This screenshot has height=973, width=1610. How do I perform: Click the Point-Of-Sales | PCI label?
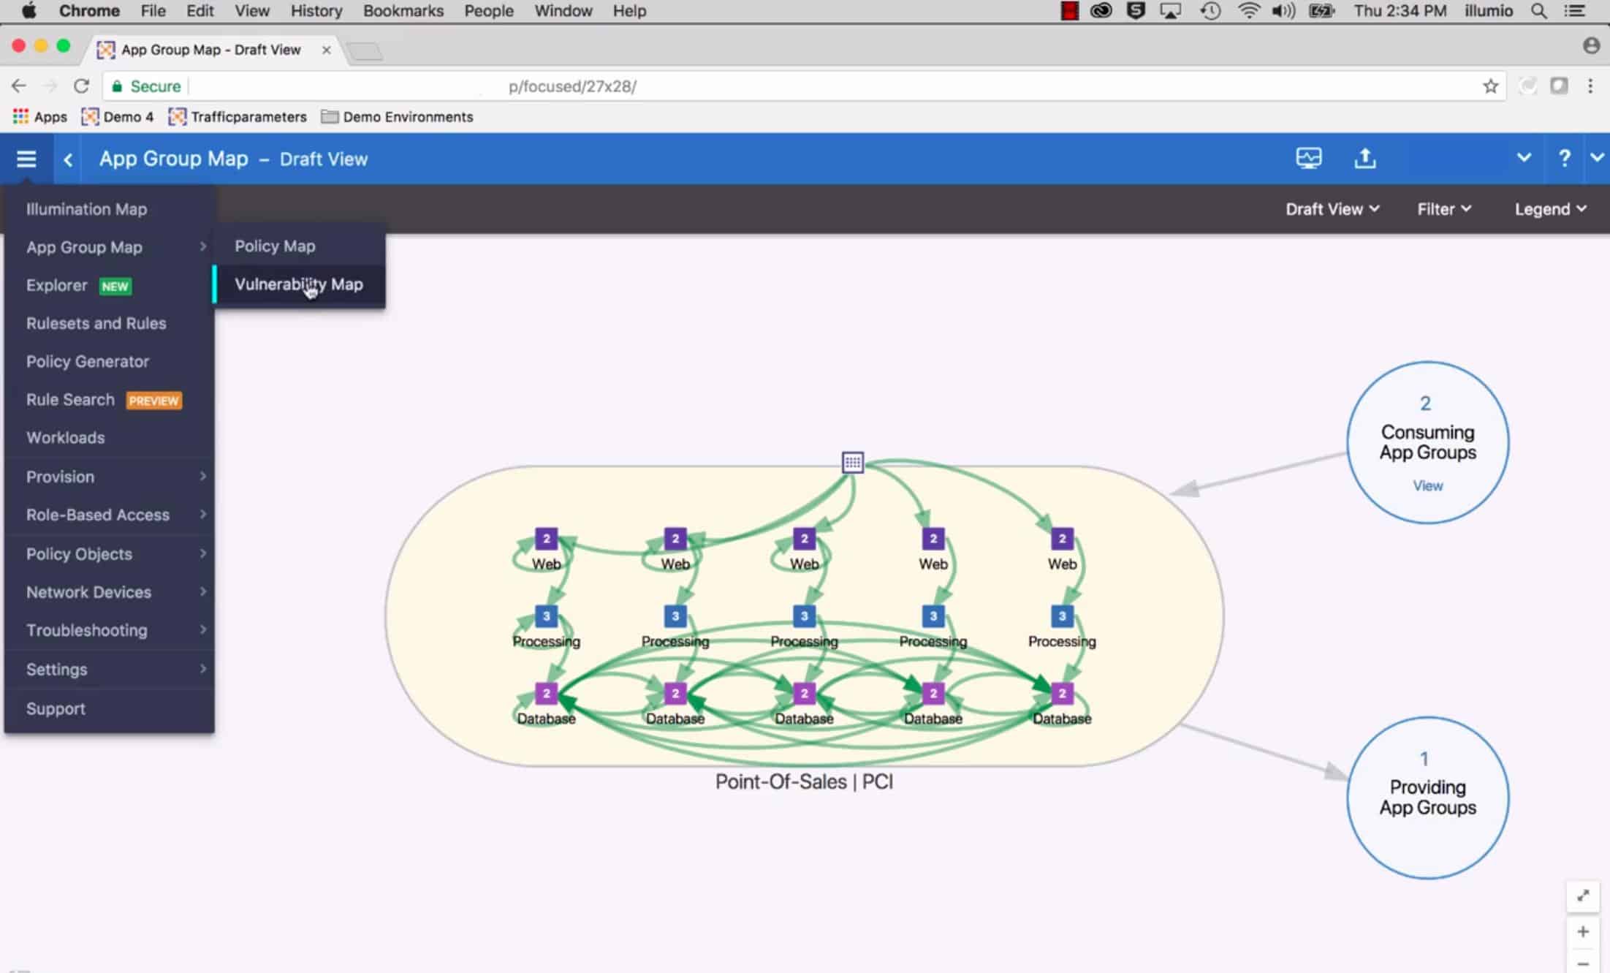point(804,781)
